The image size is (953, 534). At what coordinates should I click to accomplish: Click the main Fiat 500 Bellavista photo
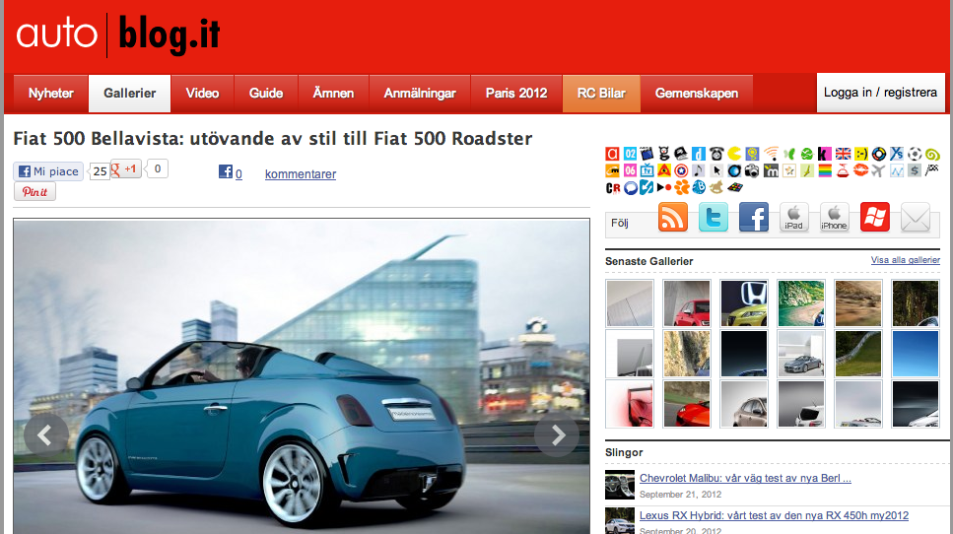click(x=302, y=376)
